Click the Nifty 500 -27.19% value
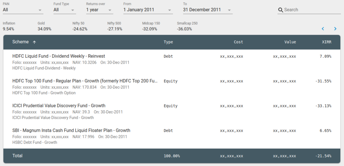Image resolution: width=344 pixels, height=166 pixels. 115,29
